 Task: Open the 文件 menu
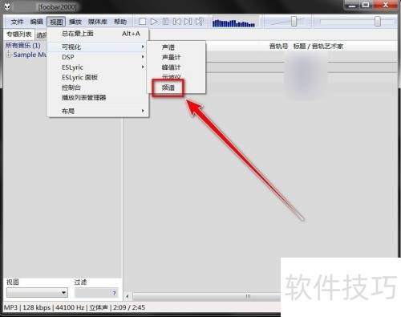[x=17, y=22]
